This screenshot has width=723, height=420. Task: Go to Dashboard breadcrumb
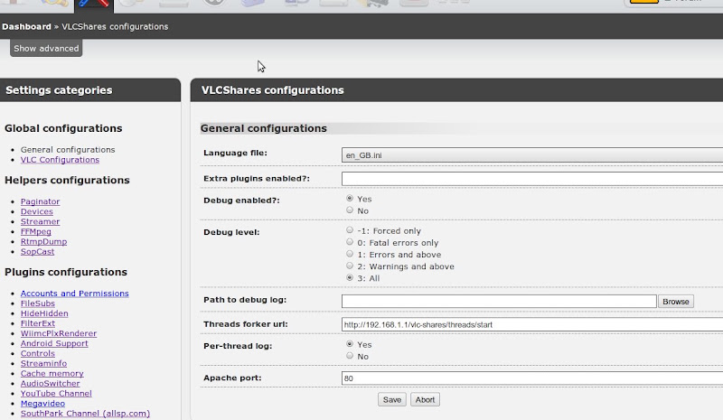(x=26, y=27)
